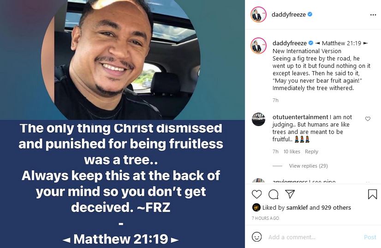Screen dimensions: 381x248
Task: Open the three-dot more options menu
Action: tap(373, 15)
